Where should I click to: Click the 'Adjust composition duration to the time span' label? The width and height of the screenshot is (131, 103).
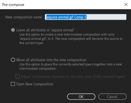click(73, 77)
